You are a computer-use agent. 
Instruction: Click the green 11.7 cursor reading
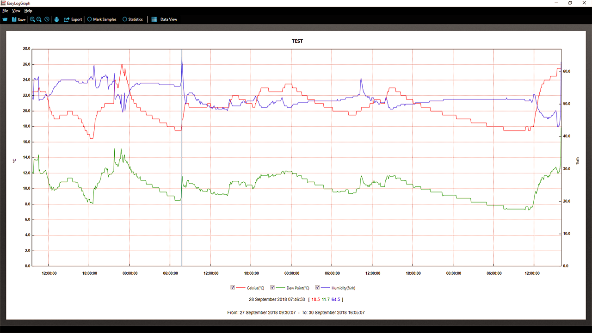[326, 299]
